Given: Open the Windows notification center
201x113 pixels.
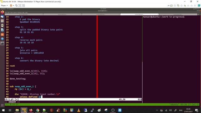Looking at the screenshot, I should tap(197, 110).
